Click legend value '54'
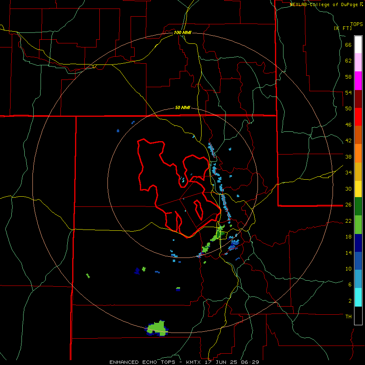The height and width of the screenshot is (365, 365). 348,92
